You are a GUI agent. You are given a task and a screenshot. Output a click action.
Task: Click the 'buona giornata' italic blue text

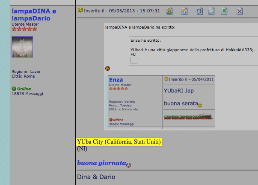101,163
